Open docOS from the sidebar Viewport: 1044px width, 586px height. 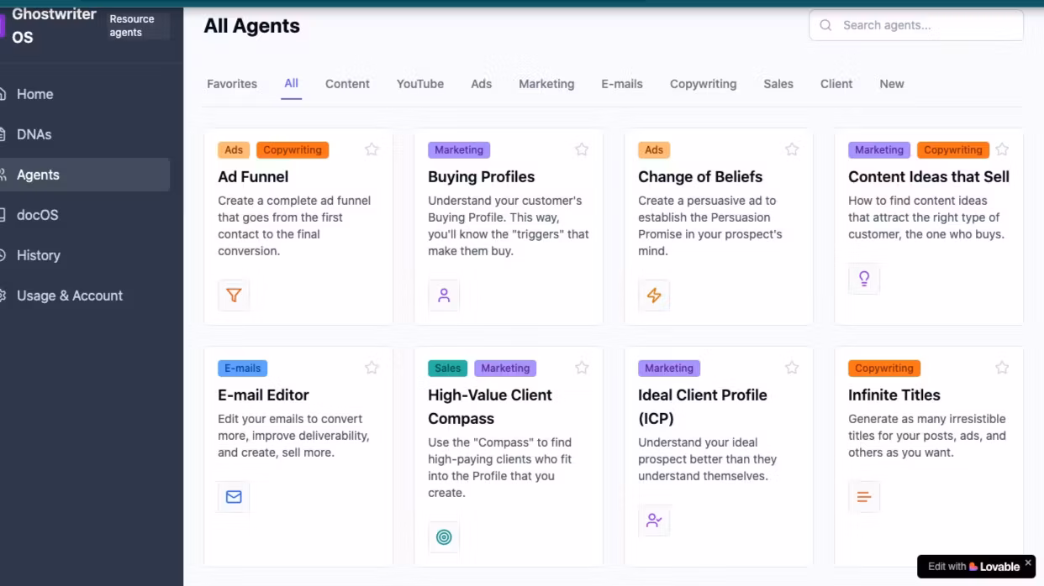(84, 215)
